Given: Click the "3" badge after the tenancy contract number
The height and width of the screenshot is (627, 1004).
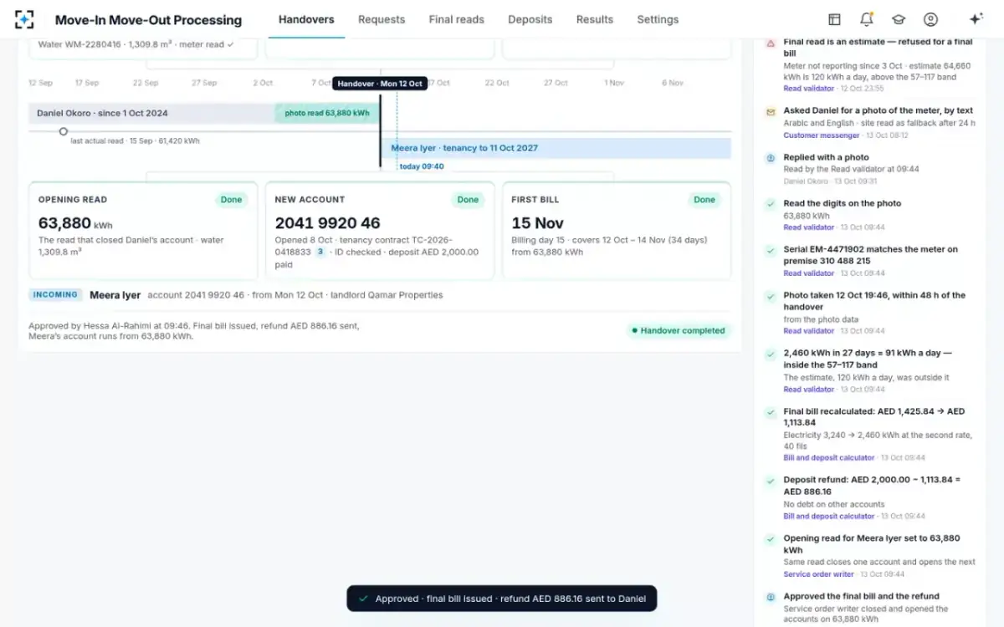Looking at the screenshot, I should (x=320, y=252).
